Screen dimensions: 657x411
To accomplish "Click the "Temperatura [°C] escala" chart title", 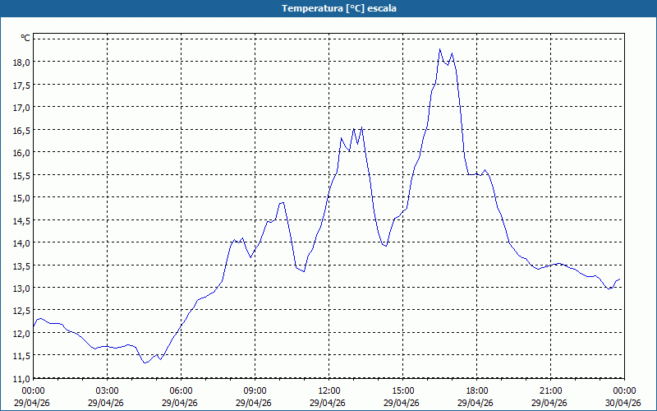I will (x=328, y=8).
